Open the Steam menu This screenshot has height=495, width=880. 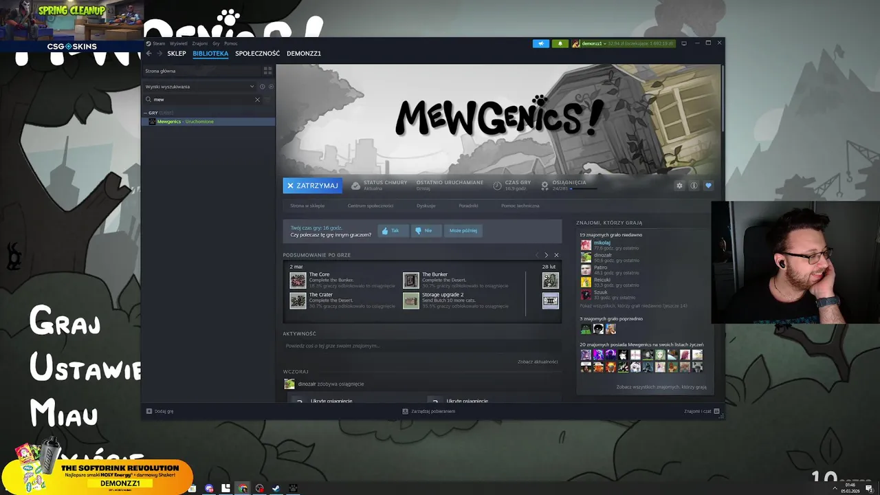158,43
